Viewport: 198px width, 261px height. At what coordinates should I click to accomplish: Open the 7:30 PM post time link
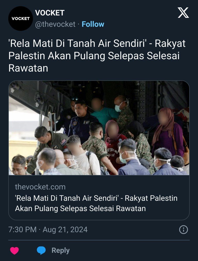[x=22, y=230]
